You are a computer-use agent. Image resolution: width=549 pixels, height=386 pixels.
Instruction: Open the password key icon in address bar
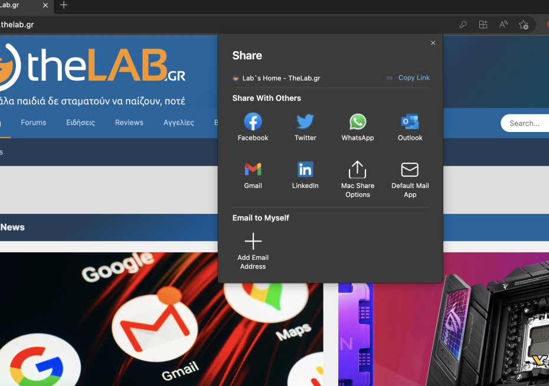[x=463, y=25]
